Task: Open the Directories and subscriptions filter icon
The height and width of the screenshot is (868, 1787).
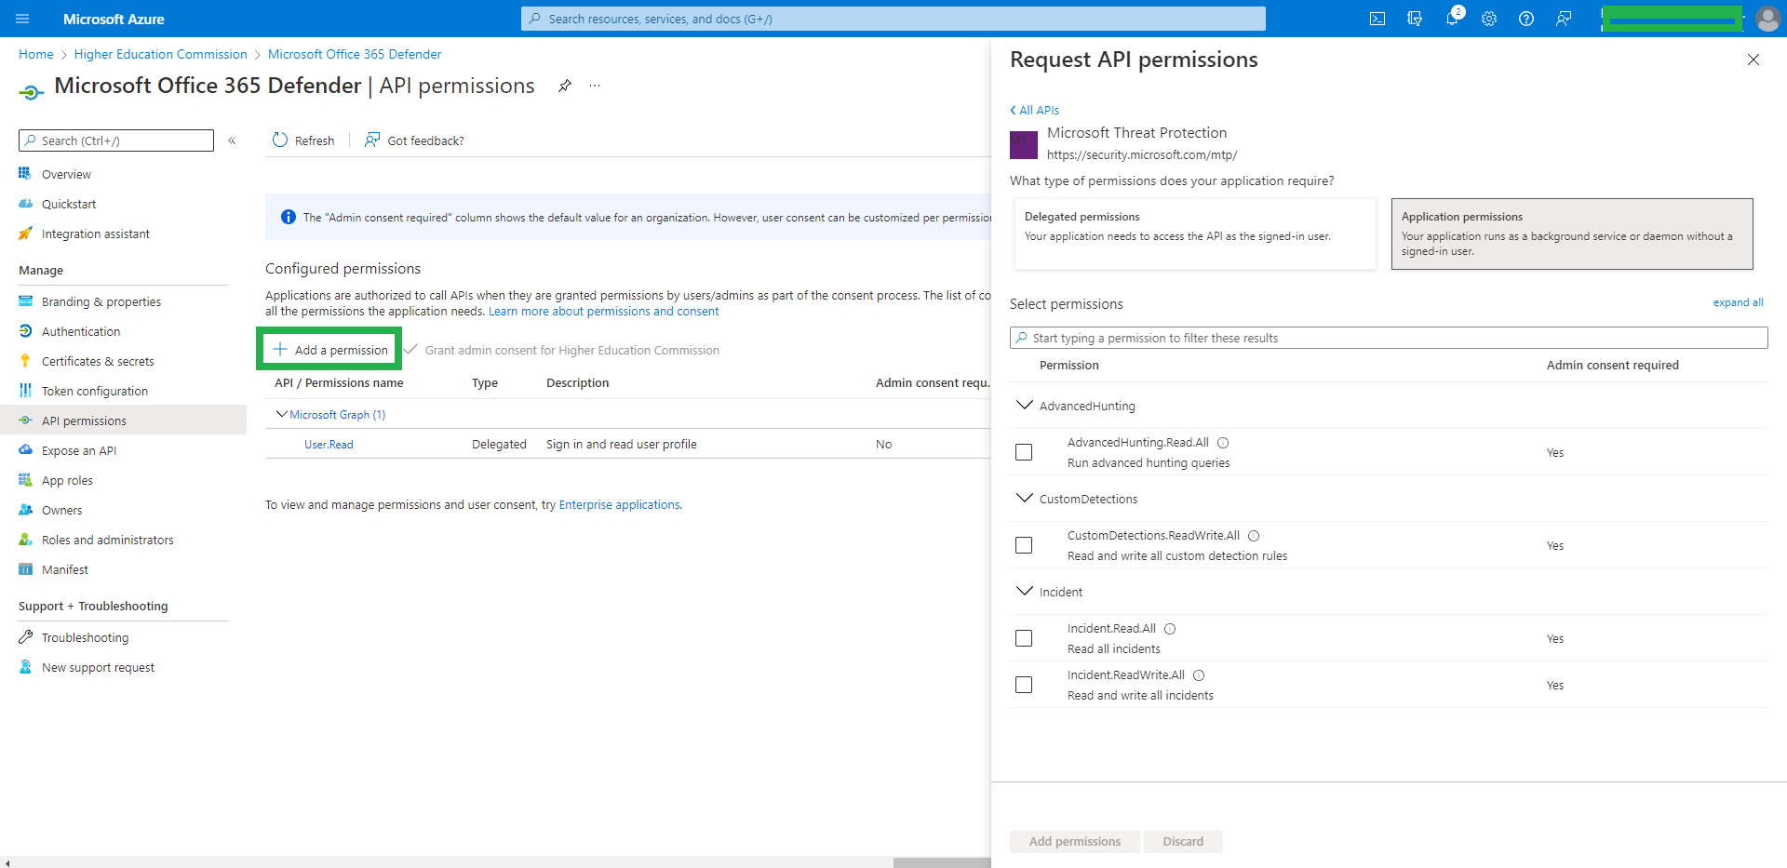Action: 1415,19
